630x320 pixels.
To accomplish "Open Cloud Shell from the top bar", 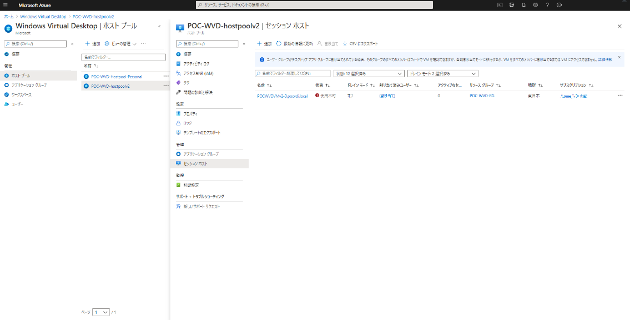I will tap(500, 5).
